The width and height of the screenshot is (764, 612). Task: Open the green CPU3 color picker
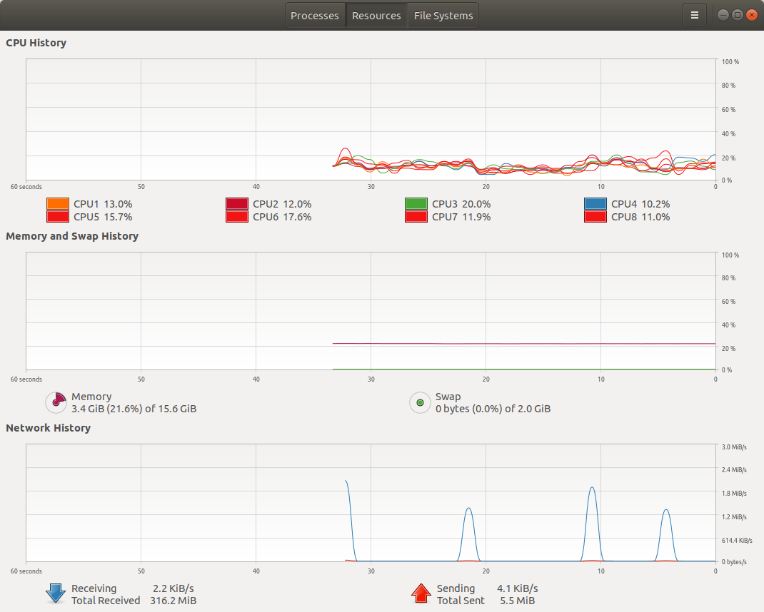416,203
